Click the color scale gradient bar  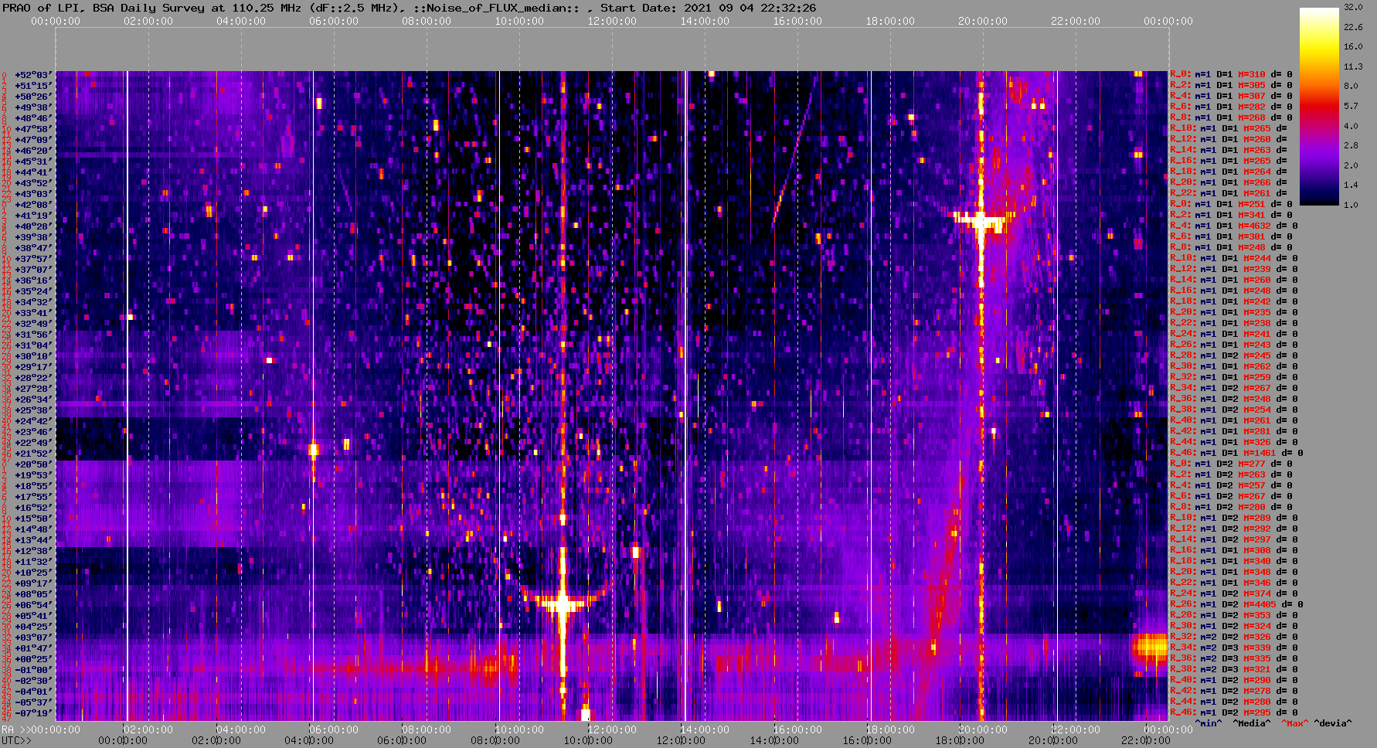click(1319, 106)
